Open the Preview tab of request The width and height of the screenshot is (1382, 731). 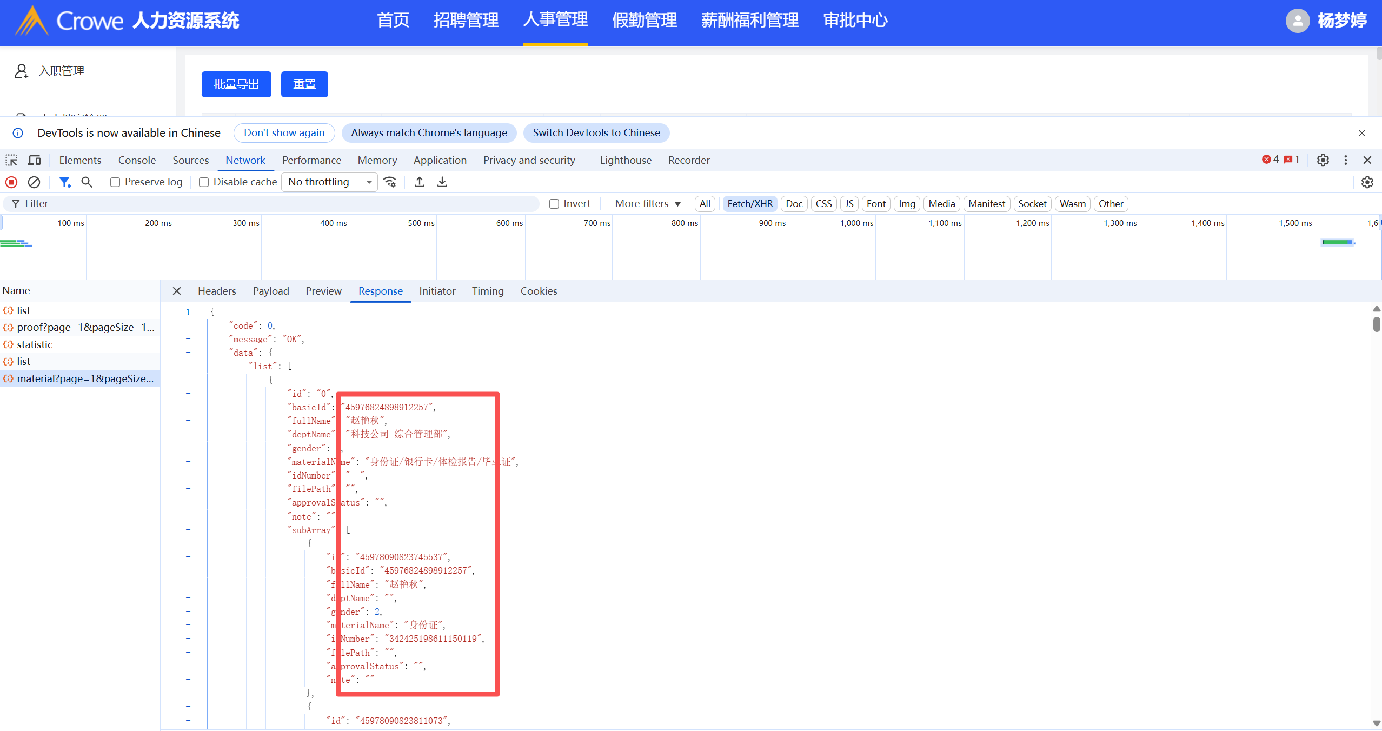click(323, 291)
